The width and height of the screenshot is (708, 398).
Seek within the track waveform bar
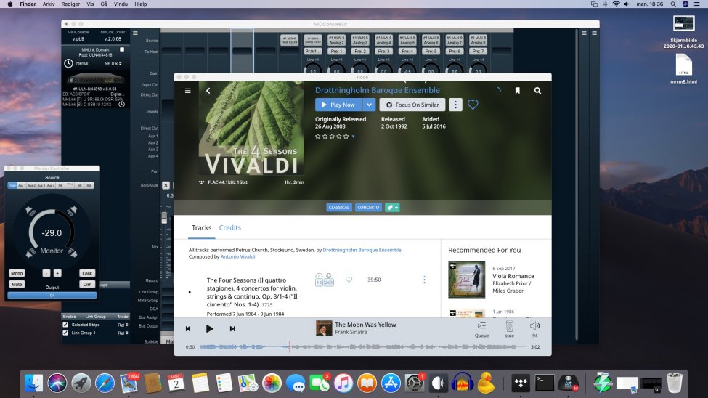pyautogui.click(x=364, y=346)
